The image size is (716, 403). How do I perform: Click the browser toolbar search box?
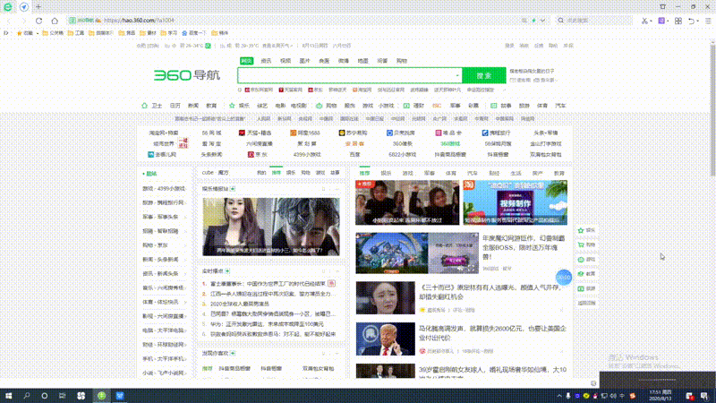pyautogui.click(x=596, y=21)
